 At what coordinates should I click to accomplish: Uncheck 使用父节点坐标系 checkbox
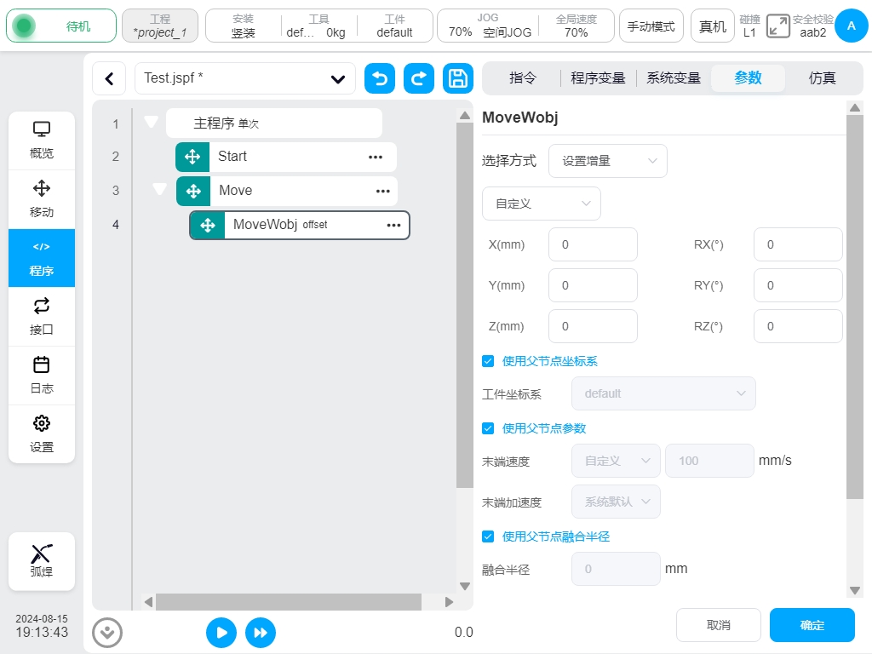click(488, 361)
